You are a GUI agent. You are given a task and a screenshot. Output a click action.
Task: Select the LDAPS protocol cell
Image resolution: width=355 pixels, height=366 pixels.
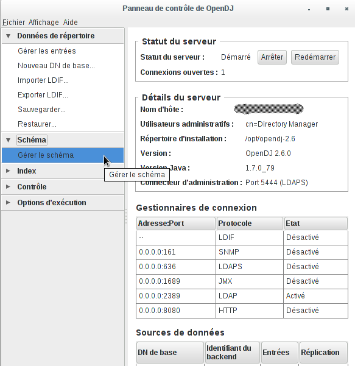point(250,267)
